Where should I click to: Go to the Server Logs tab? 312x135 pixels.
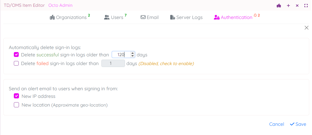pos(186,17)
